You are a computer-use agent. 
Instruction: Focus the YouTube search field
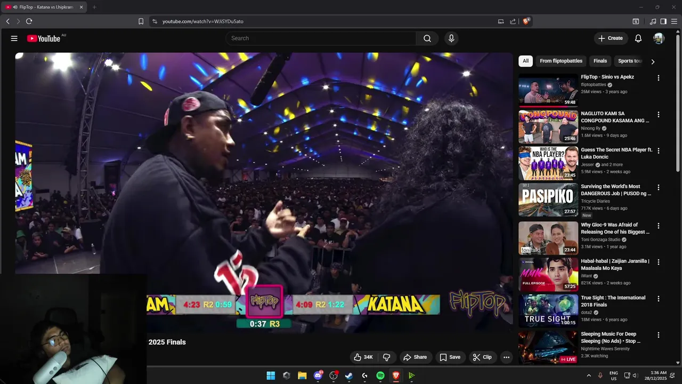pyautogui.click(x=321, y=38)
